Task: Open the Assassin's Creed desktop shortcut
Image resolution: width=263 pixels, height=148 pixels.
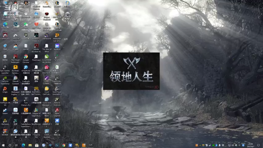Action: (x=36, y=37)
